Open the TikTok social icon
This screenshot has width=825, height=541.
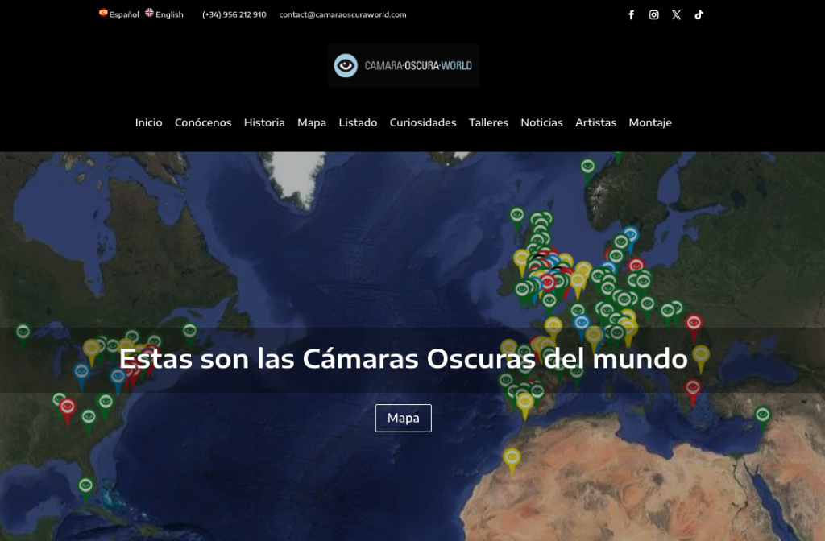point(699,14)
